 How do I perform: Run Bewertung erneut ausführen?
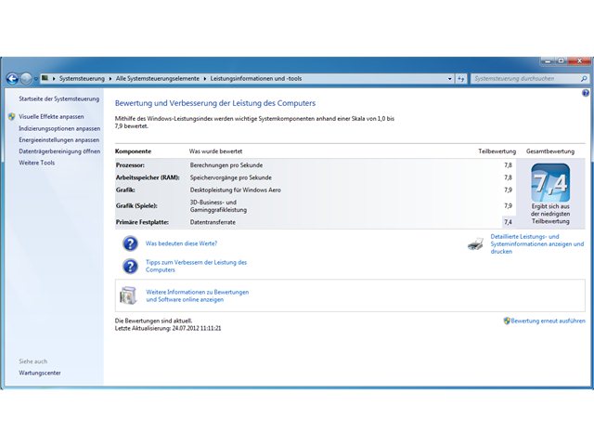pyautogui.click(x=548, y=321)
